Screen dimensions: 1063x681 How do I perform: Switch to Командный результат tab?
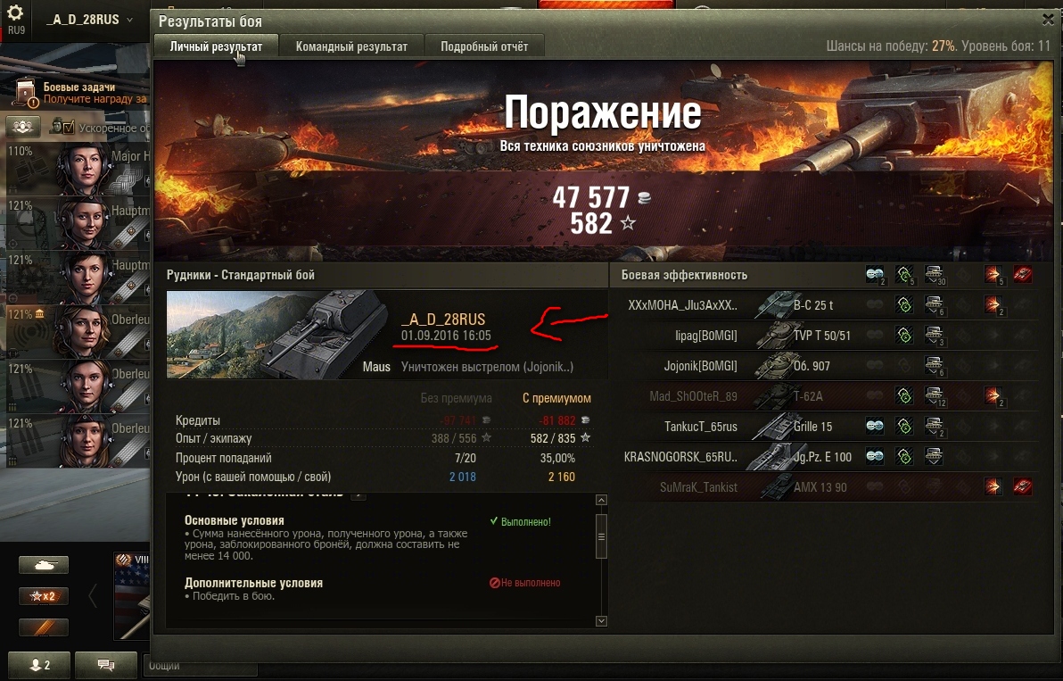tap(351, 46)
